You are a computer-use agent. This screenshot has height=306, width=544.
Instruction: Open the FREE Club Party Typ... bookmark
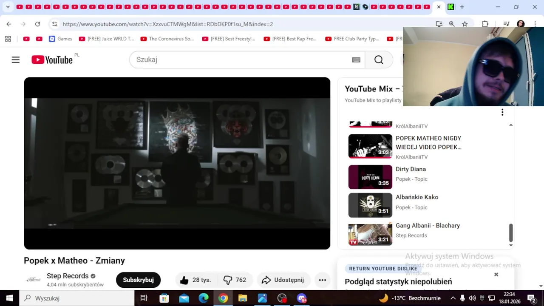click(x=352, y=39)
